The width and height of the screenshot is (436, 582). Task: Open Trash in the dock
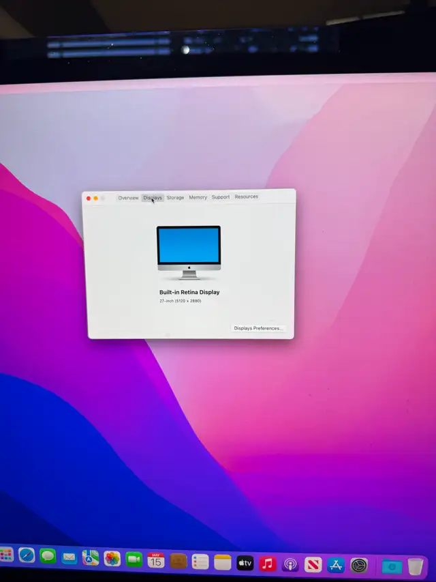coord(416,566)
